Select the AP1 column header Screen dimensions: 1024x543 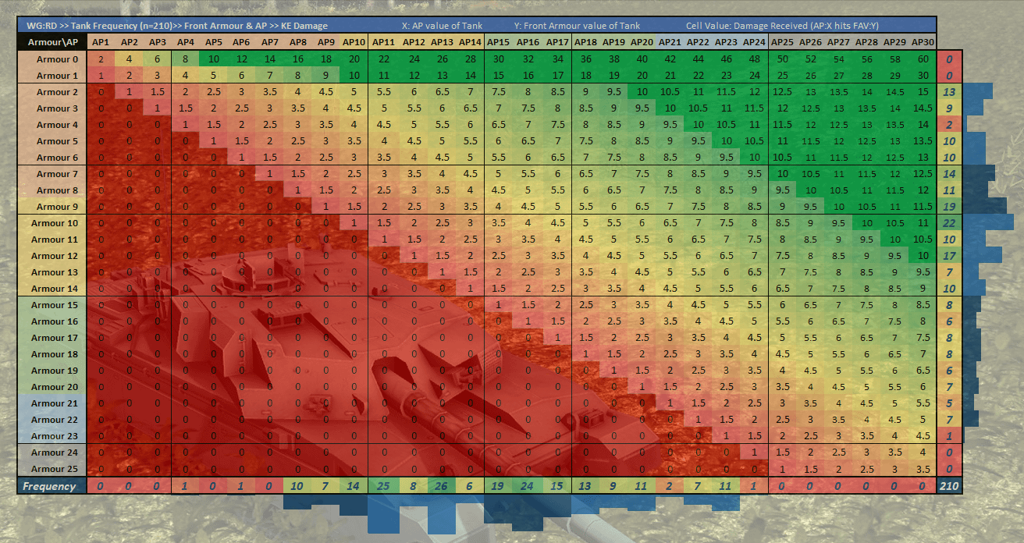point(101,42)
